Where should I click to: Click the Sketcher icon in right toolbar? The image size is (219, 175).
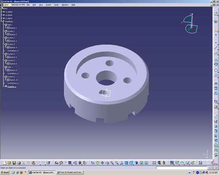click(216, 14)
